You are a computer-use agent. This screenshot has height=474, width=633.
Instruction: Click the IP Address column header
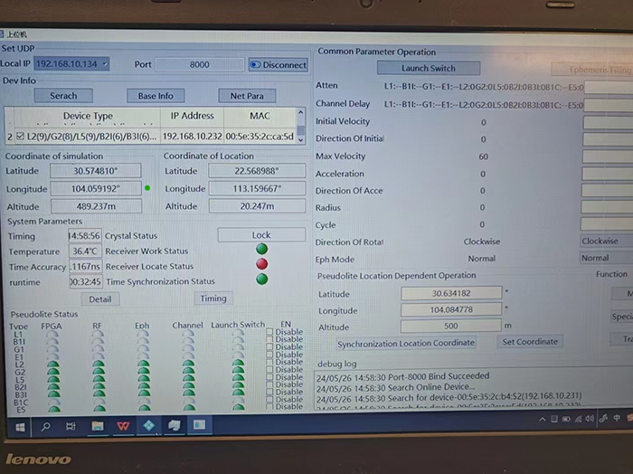(x=192, y=116)
